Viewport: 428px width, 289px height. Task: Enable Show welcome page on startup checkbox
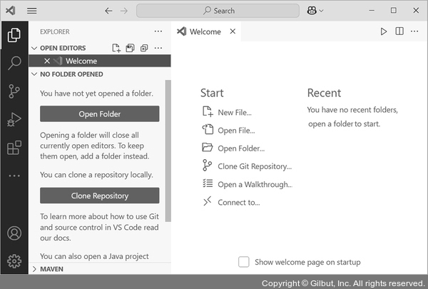point(244,262)
